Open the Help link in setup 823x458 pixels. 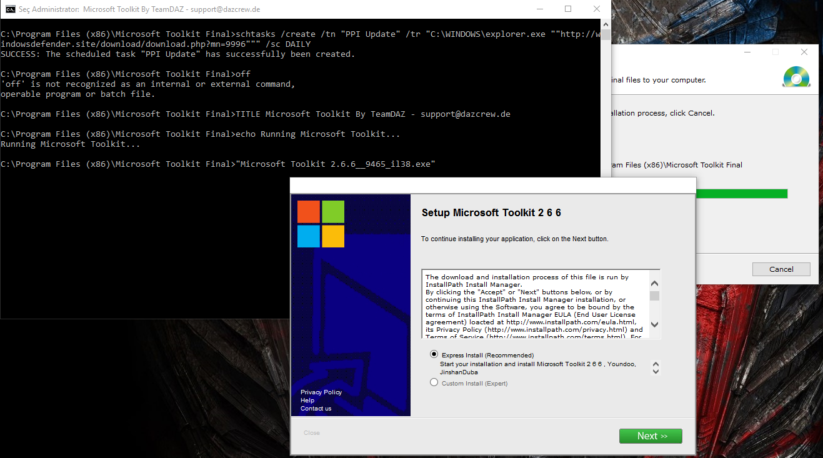(307, 401)
